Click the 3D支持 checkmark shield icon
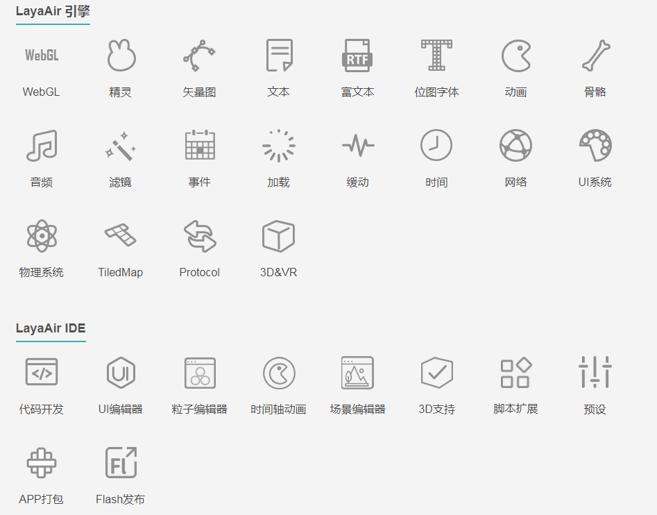657x515 pixels. 436,373
